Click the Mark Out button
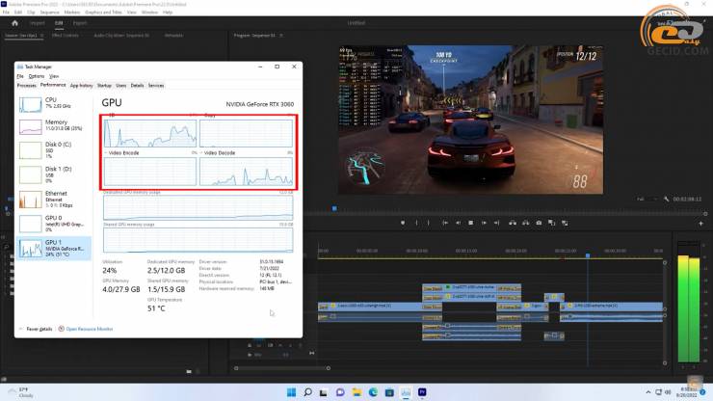713x401 pixels. pyautogui.click(x=429, y=223)
